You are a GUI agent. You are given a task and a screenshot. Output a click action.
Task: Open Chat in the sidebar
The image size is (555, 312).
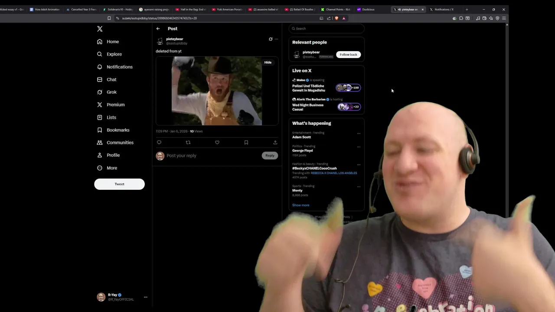click(107, 79)
